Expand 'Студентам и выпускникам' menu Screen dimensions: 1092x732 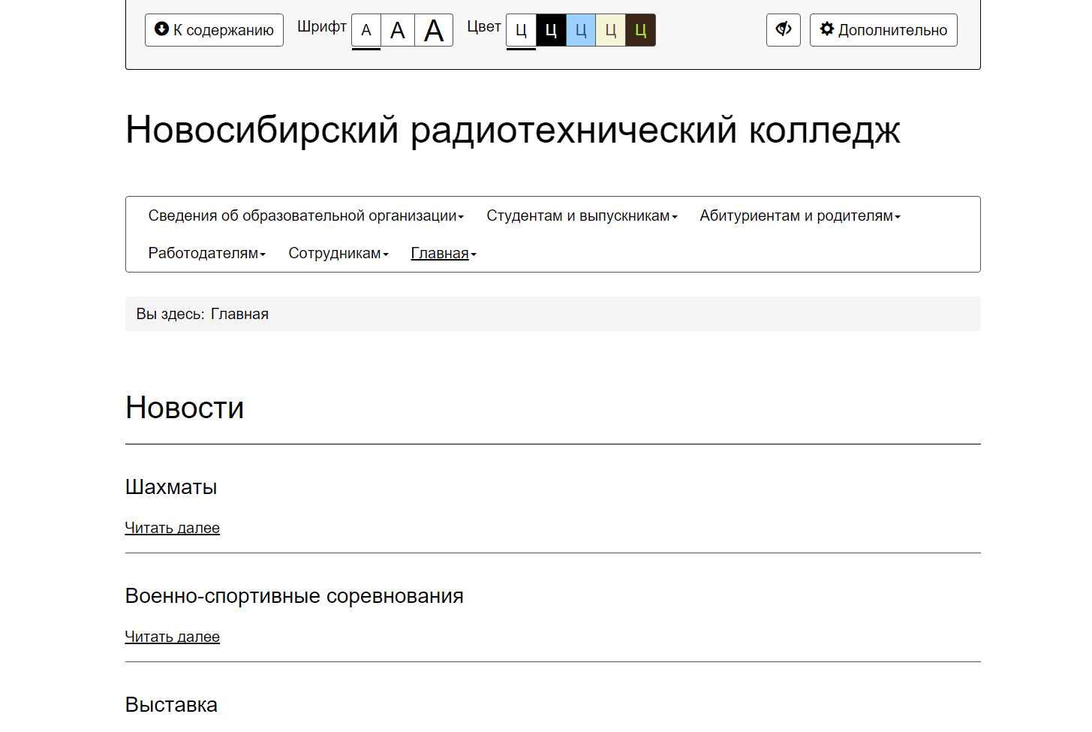click(582, 215)
